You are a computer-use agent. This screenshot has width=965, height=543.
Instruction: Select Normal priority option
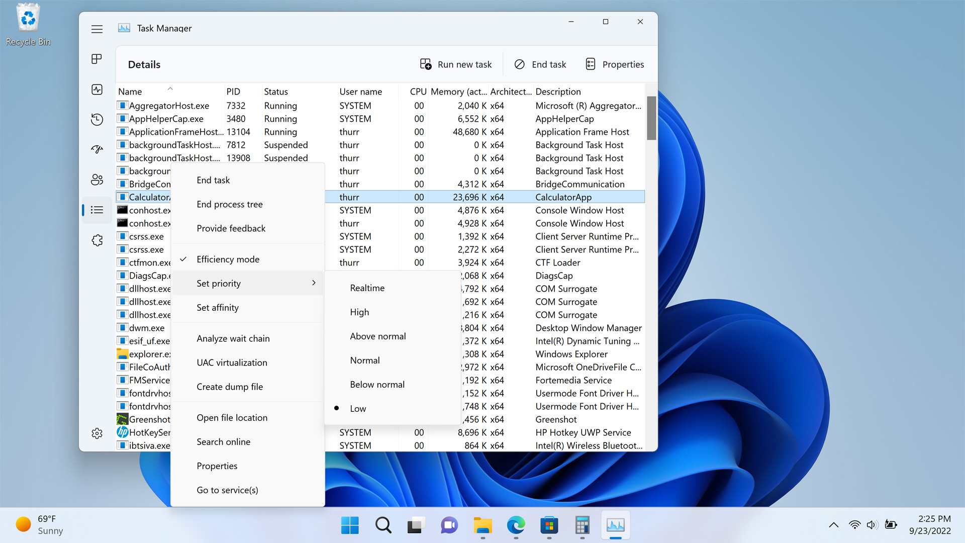364,360
